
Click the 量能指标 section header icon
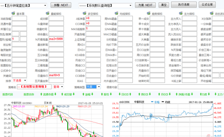tap(48, 13)
